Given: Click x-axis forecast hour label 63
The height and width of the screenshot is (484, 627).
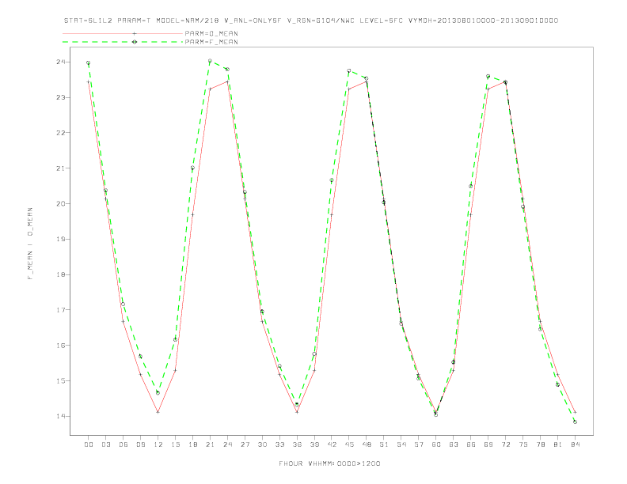Looking at the screenshot, I should (x=454, y=444).
